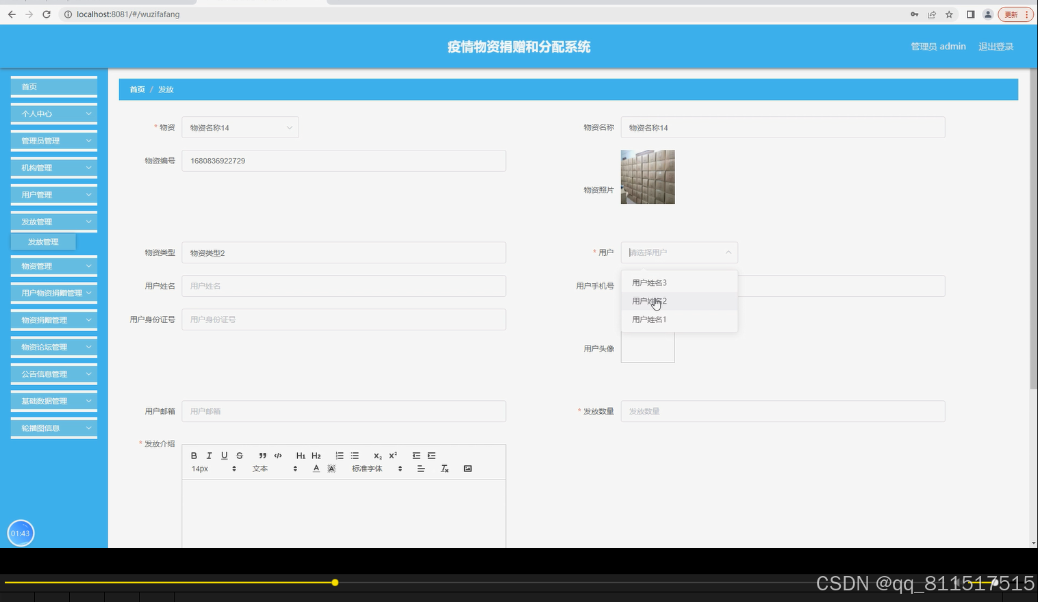Viewport: 1038px width, 602px height.
Task: Clear text formatting in the editor
Action: [444, 469]
